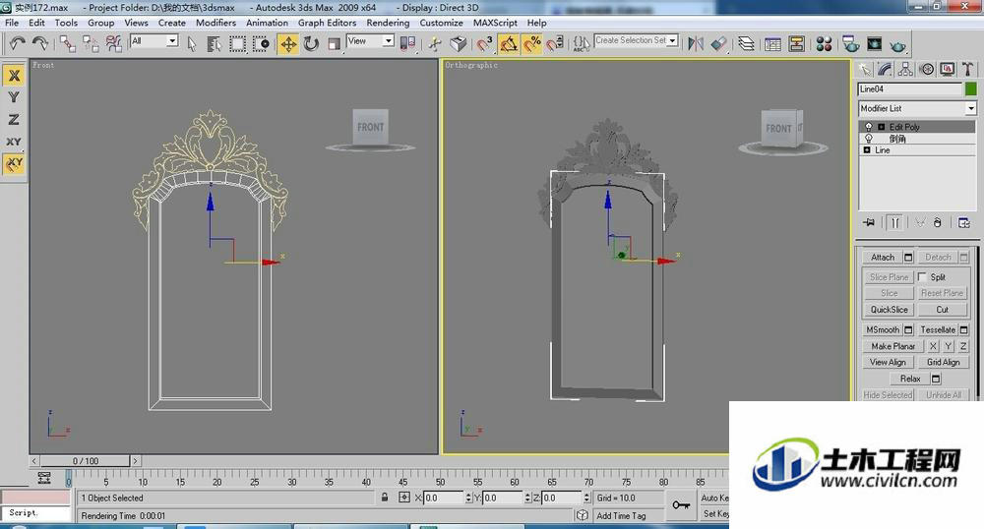Screen dimensions: 984x529
Task: Open the MAXScript menu
Action: tap(495, 23)
